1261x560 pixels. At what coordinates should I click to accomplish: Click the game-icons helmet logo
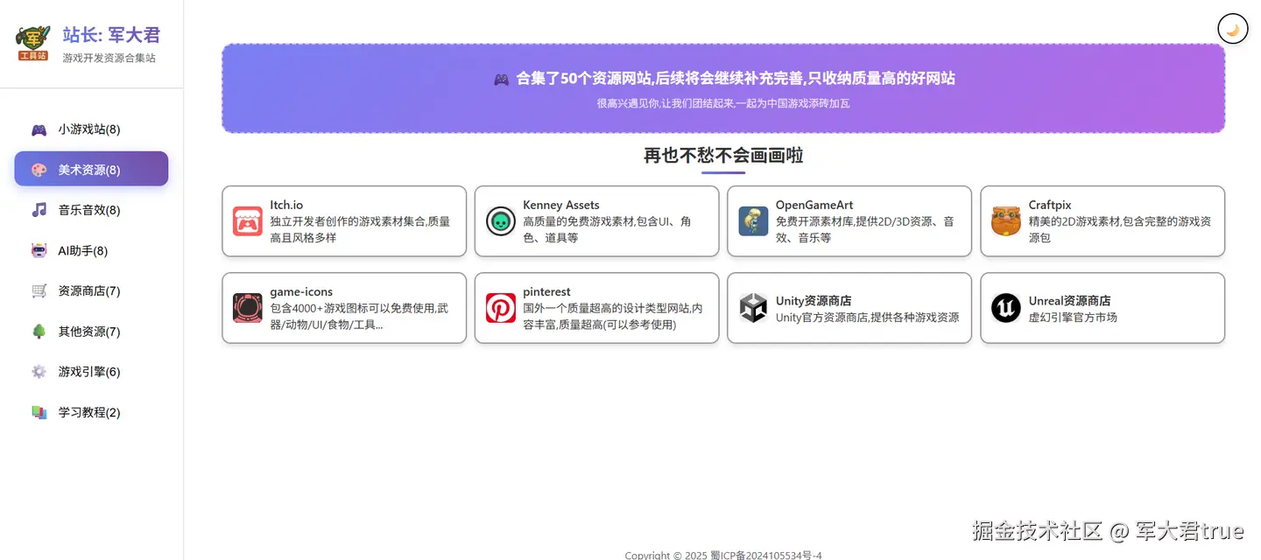[x=248, y=308]
